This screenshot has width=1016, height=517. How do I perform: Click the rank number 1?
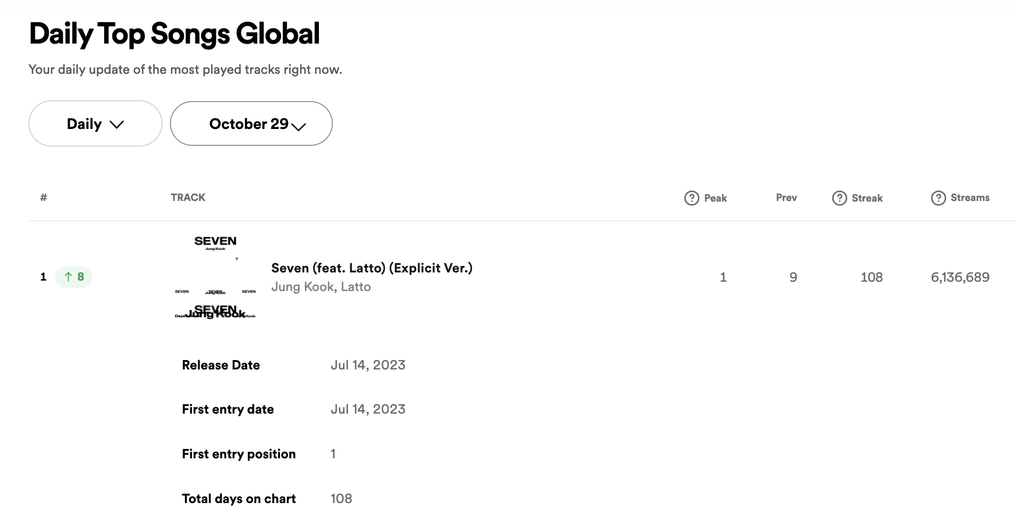(x=42, y=277)
